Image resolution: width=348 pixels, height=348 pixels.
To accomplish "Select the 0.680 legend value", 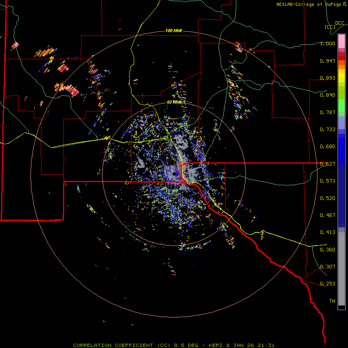I will point(328,147).
